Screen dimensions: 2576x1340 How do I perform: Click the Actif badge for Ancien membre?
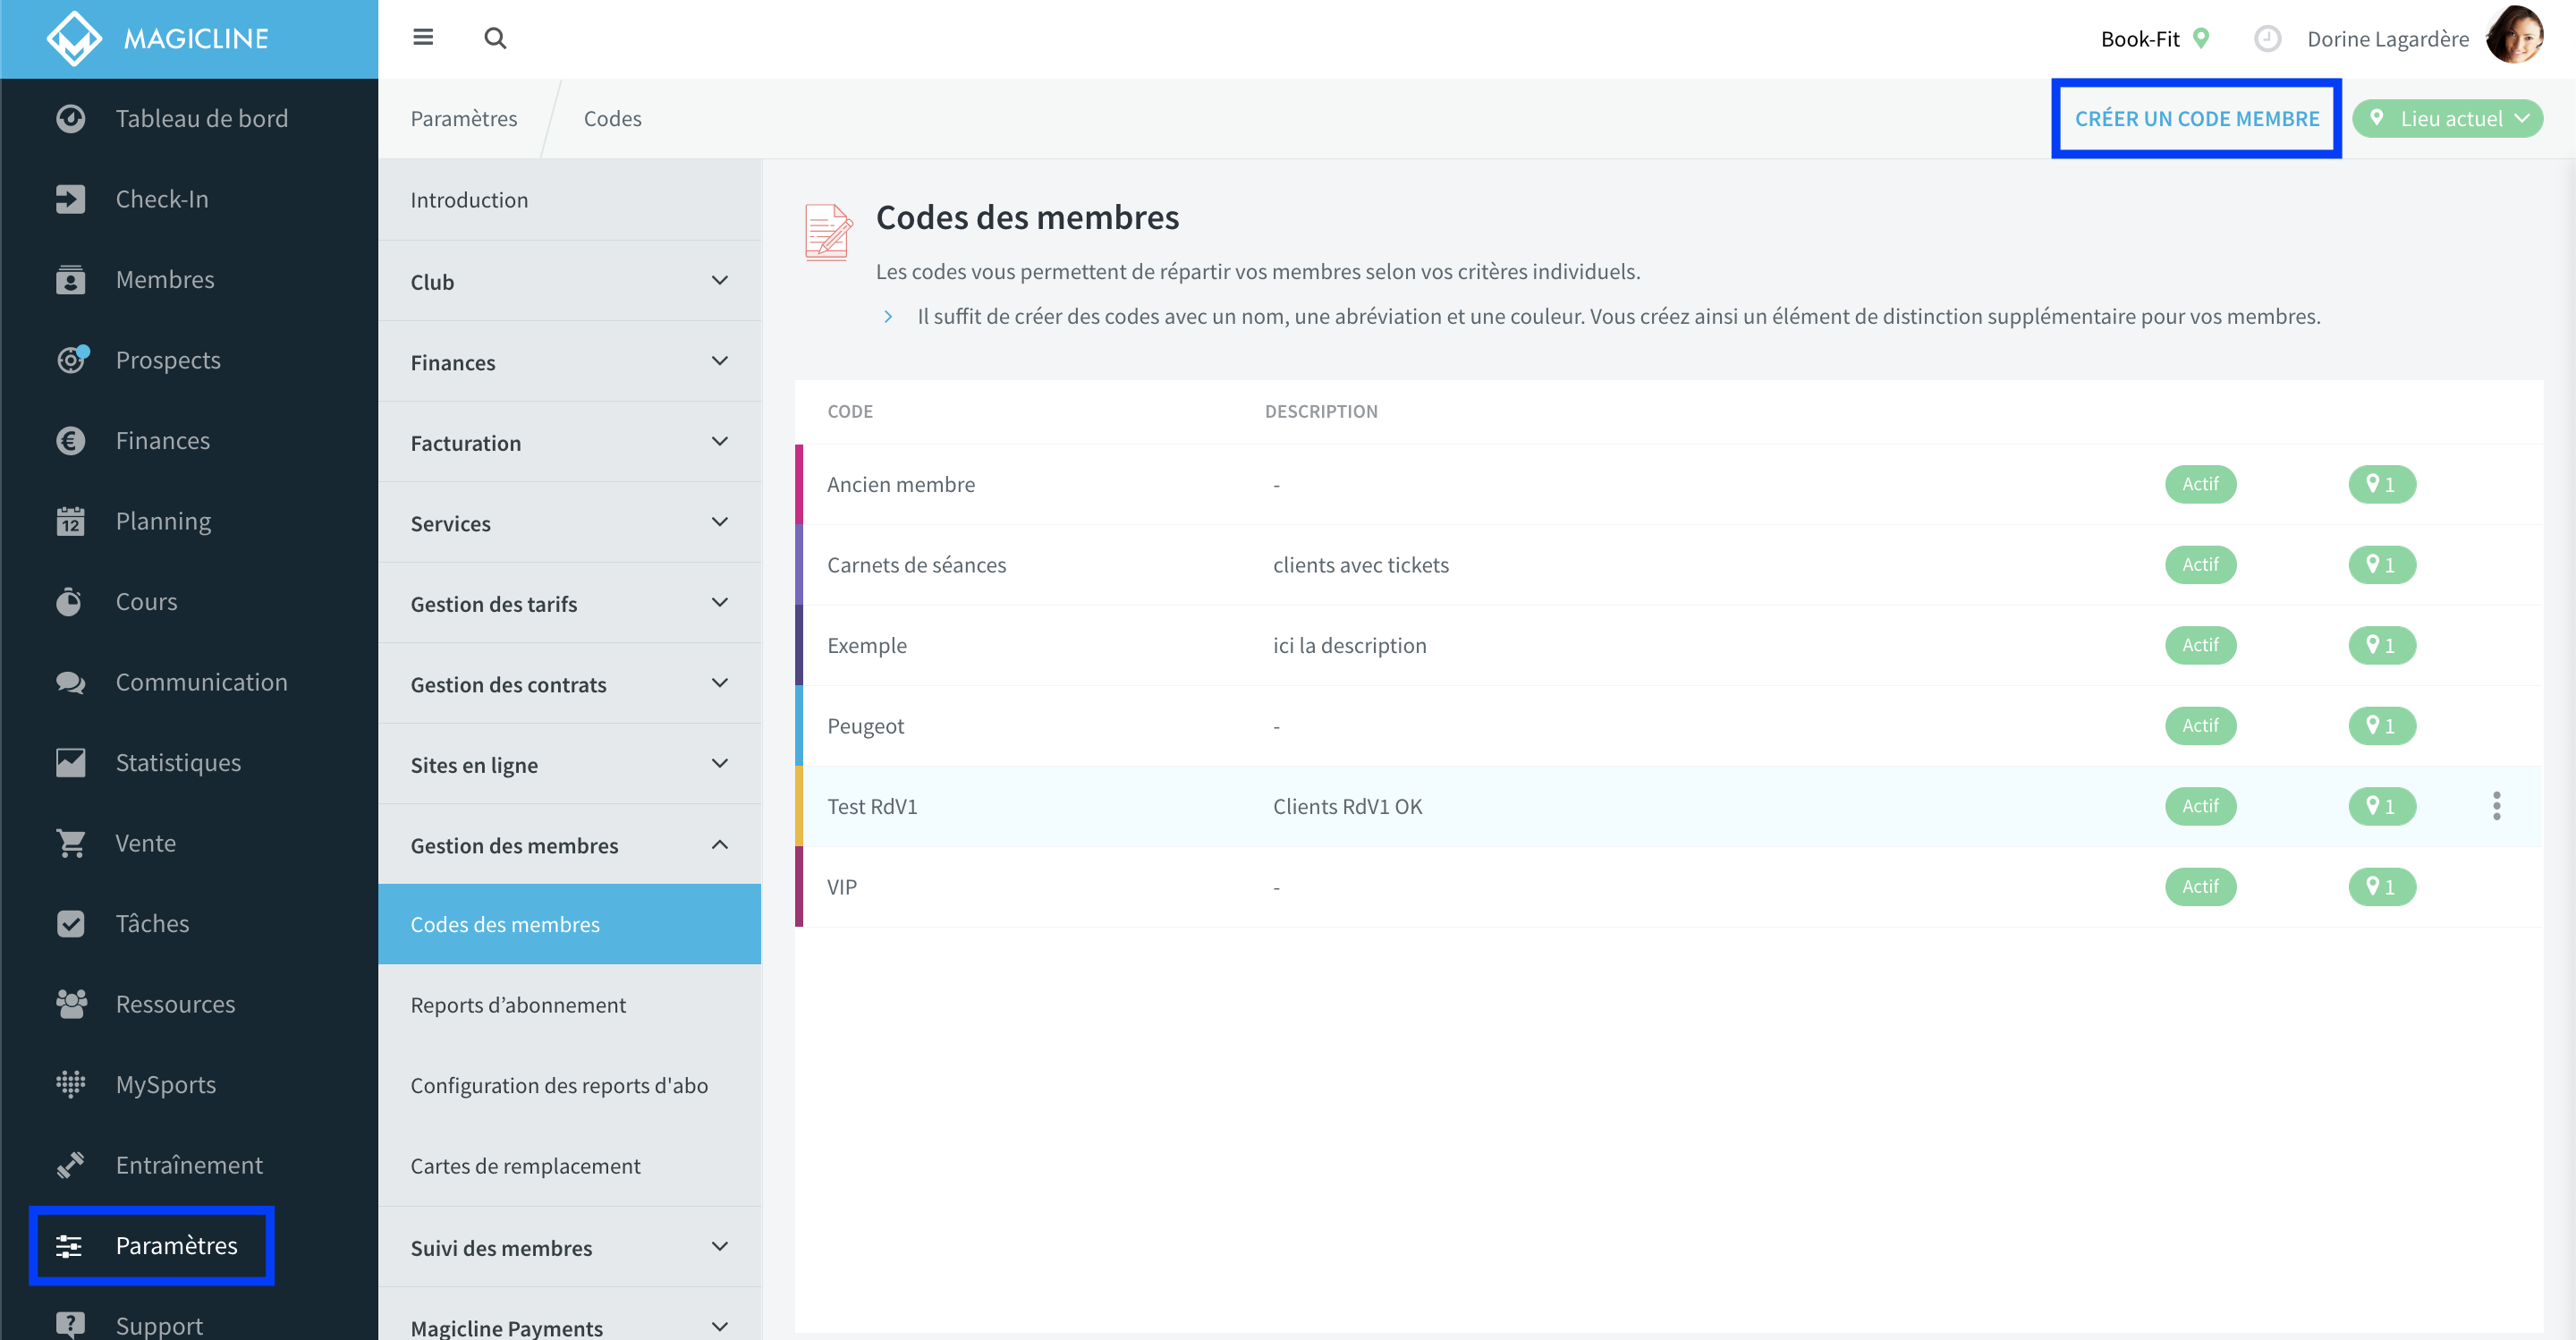click(2200, 484)
